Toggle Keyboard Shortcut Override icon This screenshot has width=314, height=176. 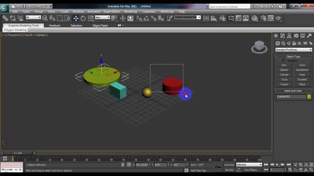click(x=131, y=19)
